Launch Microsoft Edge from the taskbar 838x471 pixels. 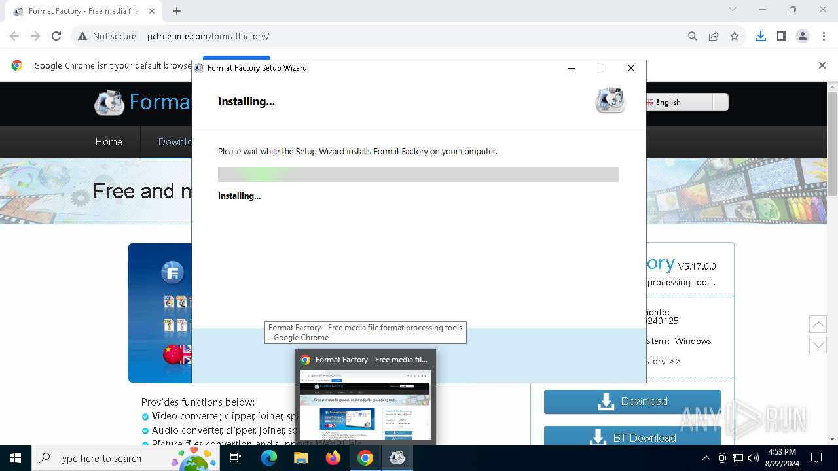point(269,458)
